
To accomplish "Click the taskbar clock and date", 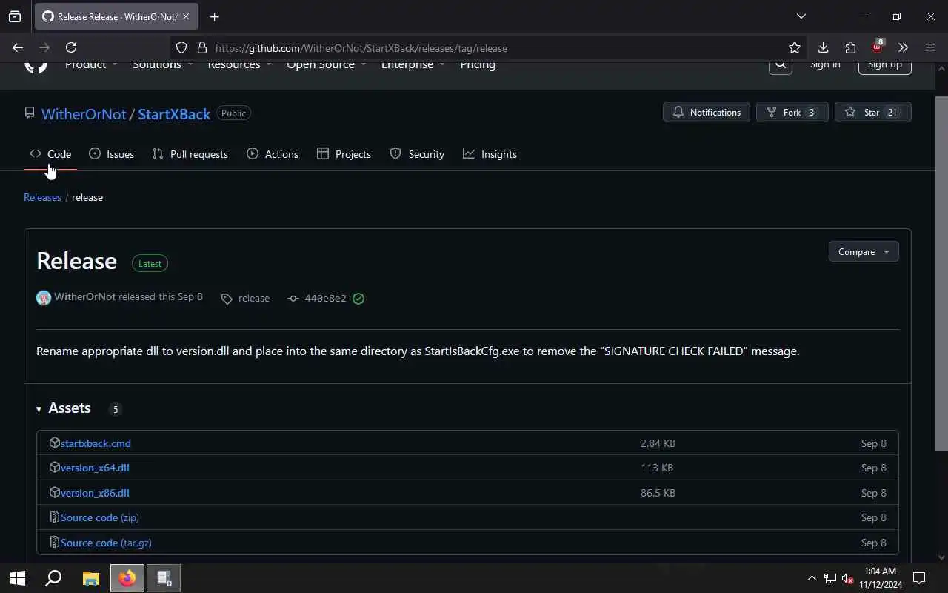I will [x=881, y=578].
